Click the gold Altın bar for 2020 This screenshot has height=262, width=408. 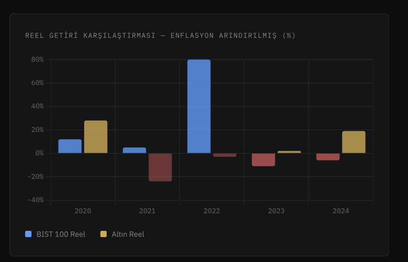(96, 137)
